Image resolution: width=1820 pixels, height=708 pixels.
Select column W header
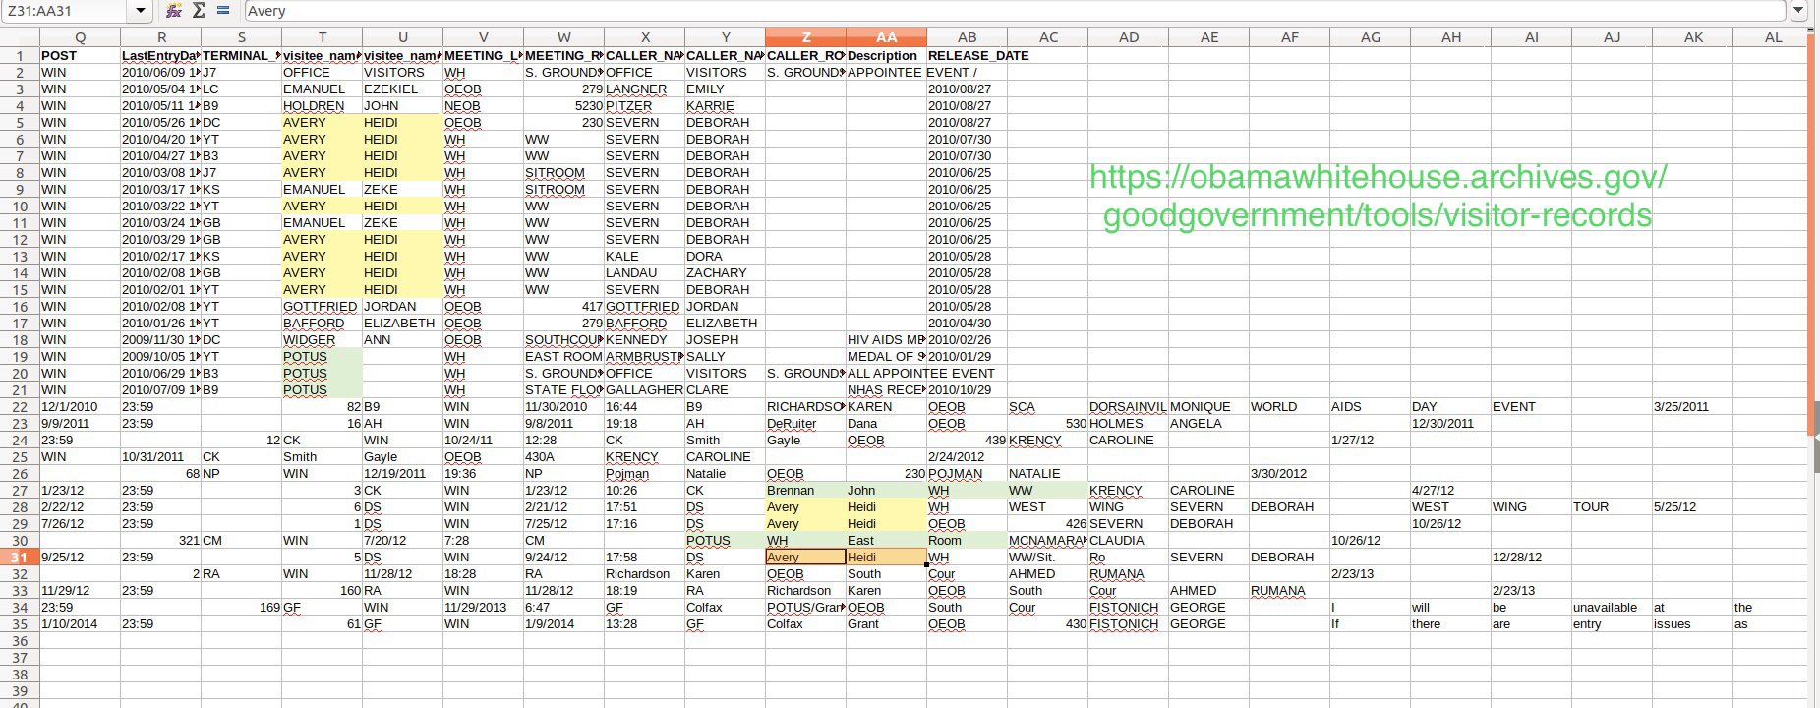point(563,37)
